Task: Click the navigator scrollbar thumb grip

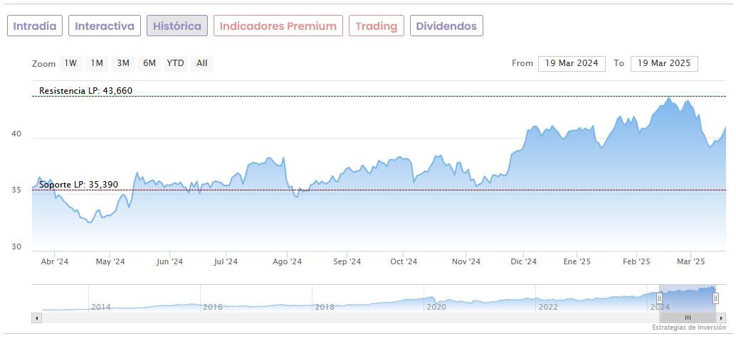Action: (688, 318)
